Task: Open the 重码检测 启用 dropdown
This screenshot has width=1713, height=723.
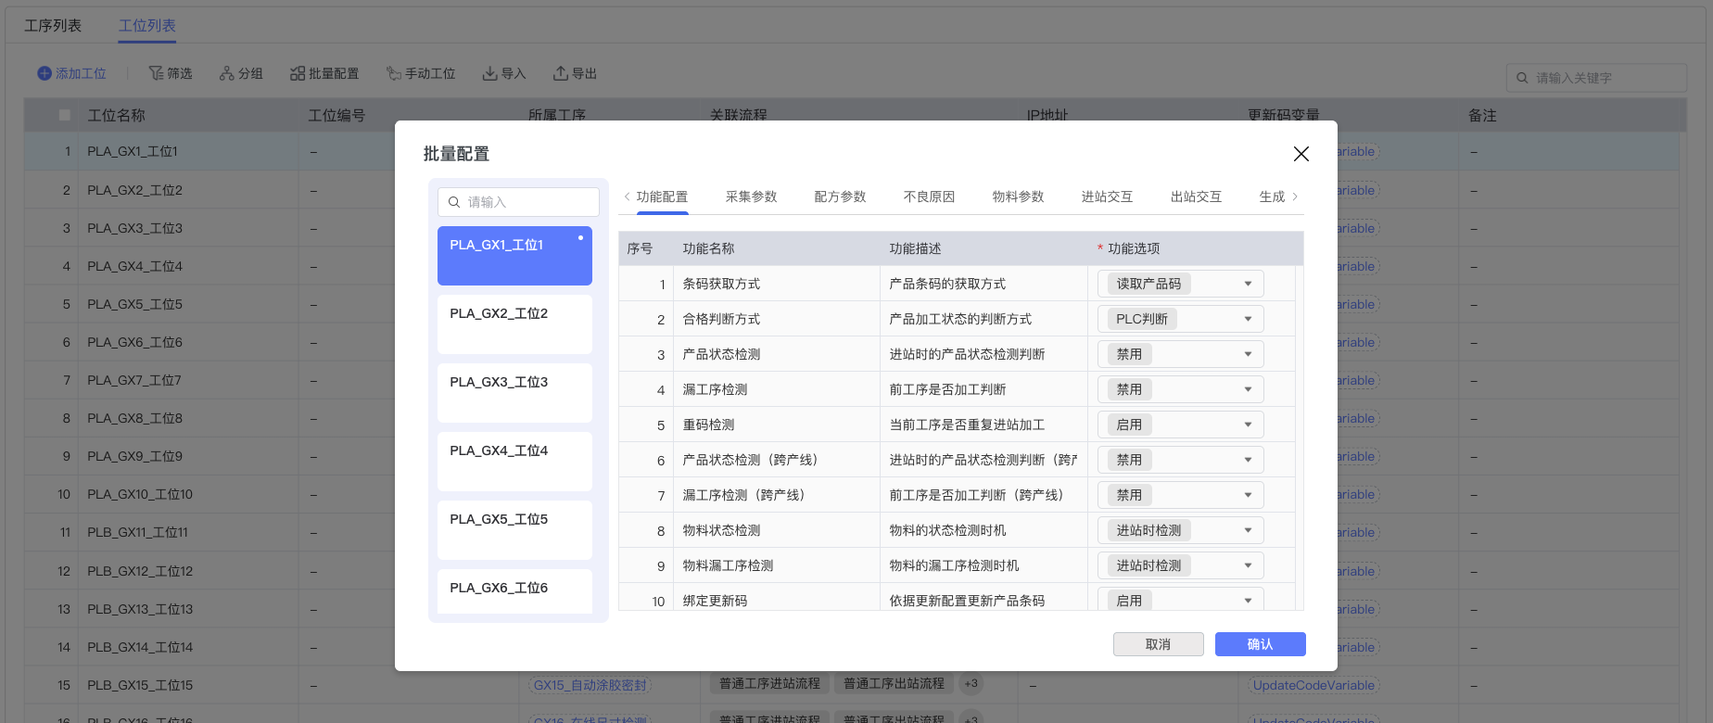Action: click(x=1247, y=425)
